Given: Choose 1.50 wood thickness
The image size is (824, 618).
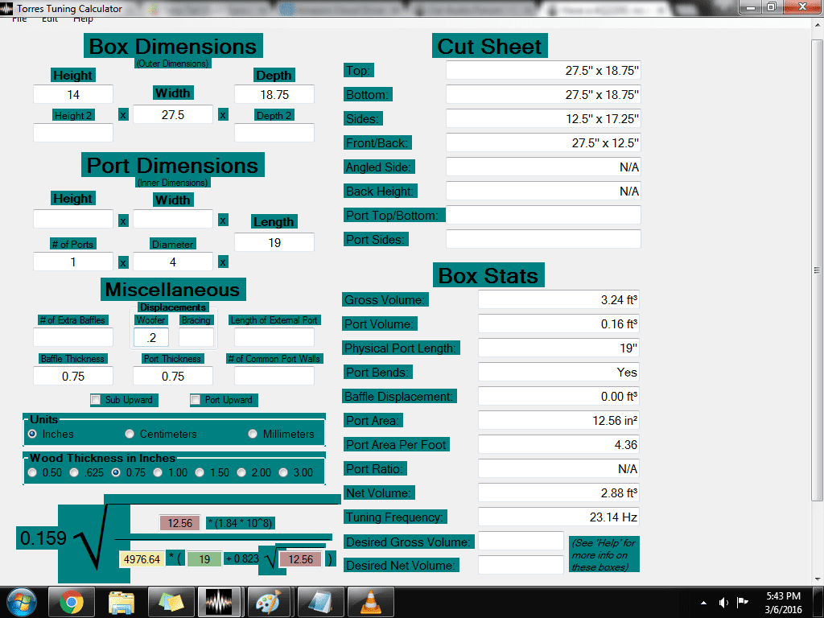Looking at the screenshot, I should coord(200,472).
